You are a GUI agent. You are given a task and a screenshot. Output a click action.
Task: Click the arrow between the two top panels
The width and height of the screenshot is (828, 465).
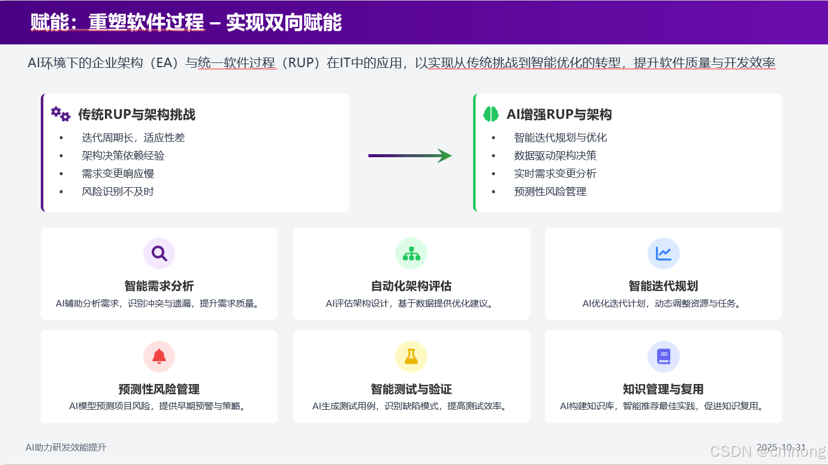coord(410,155)
